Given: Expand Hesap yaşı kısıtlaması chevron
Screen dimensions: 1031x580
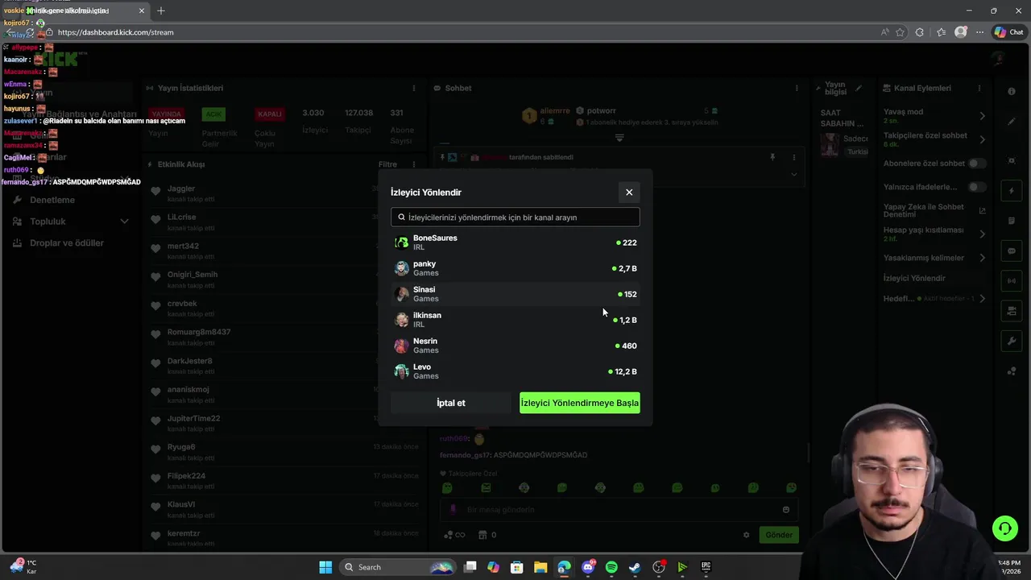Looking at the screenshot, I should [982, 234].
